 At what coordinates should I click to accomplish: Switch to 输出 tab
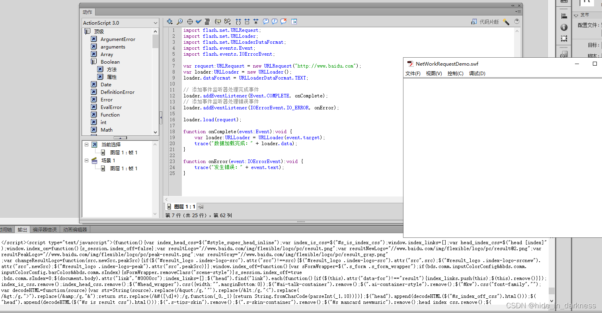[22, 229]
